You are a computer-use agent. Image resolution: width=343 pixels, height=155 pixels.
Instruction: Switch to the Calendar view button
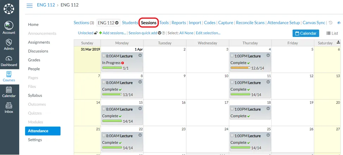pyautogui.click(x=306, y=33)
